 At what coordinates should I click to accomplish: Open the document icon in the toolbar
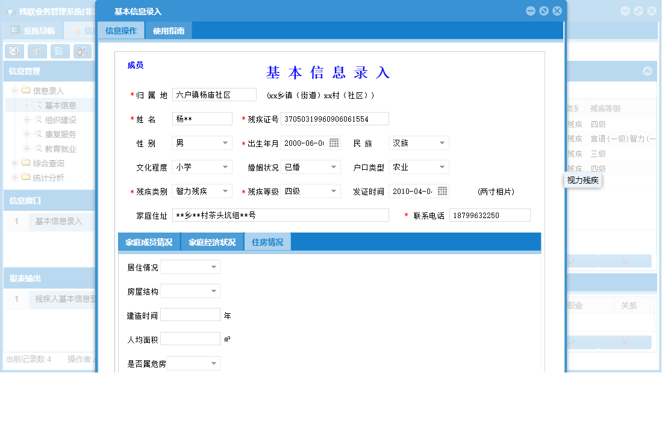[x=59, y=51]
